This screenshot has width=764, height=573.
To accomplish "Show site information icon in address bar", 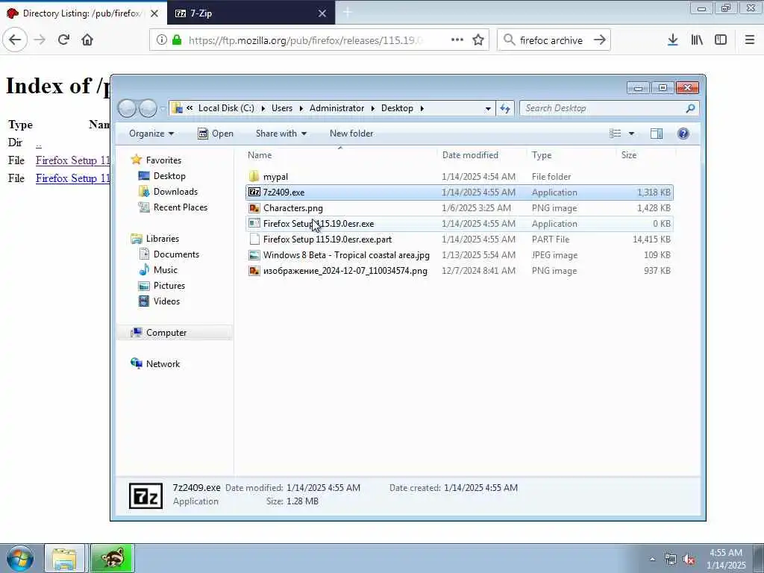I will pyautogui.click(x=162, y=40).
